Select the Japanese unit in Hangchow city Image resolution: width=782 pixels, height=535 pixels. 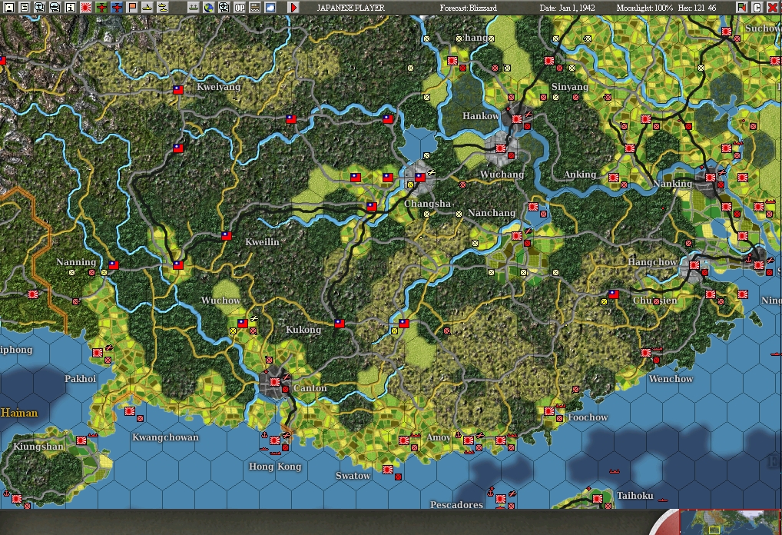click(x=694, y=265)
